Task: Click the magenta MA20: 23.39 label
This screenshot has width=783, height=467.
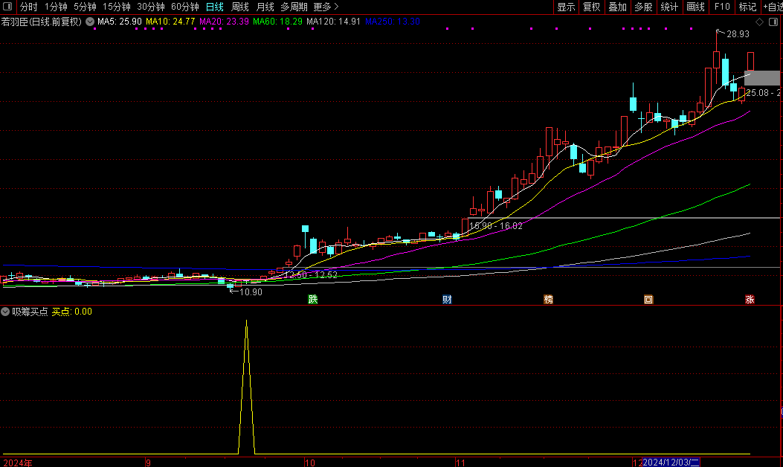Action: 224,22
